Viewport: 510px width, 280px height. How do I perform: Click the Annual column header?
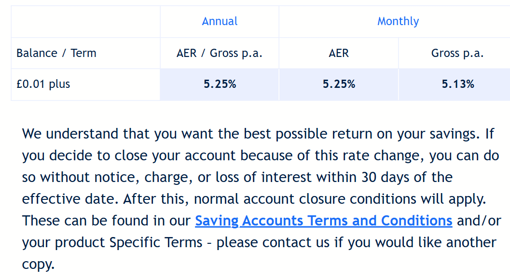point(220,22)
